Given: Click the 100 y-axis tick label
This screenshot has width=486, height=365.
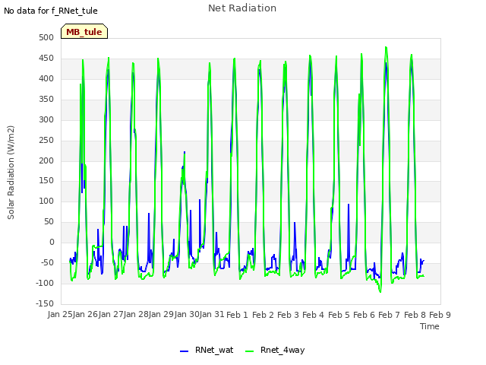Looking at the screenshot, I should (x=46, y=201).
